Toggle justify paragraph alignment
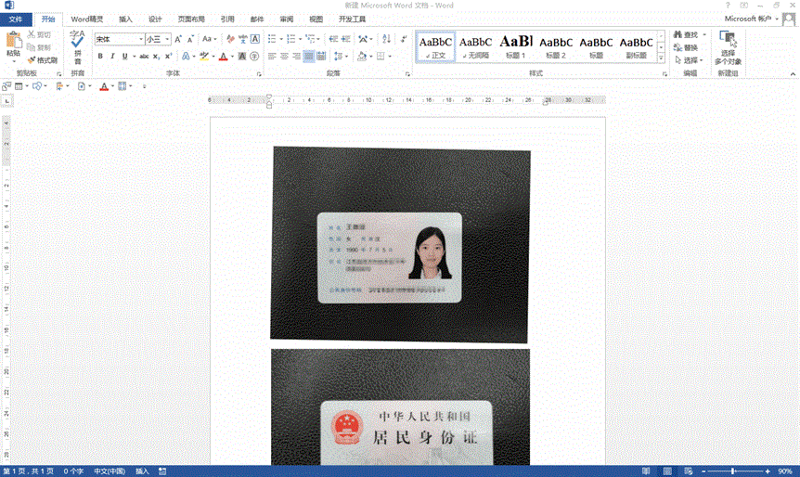This screenshot has width=800, height=477. click(309, 57)
